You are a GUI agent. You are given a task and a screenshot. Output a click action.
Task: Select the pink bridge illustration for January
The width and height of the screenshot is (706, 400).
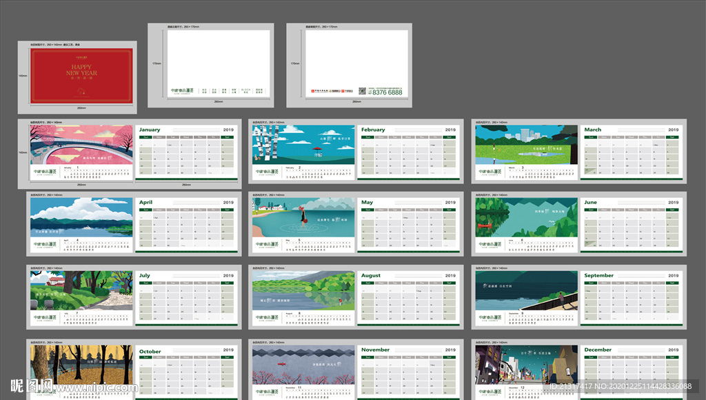coord(81,145)
